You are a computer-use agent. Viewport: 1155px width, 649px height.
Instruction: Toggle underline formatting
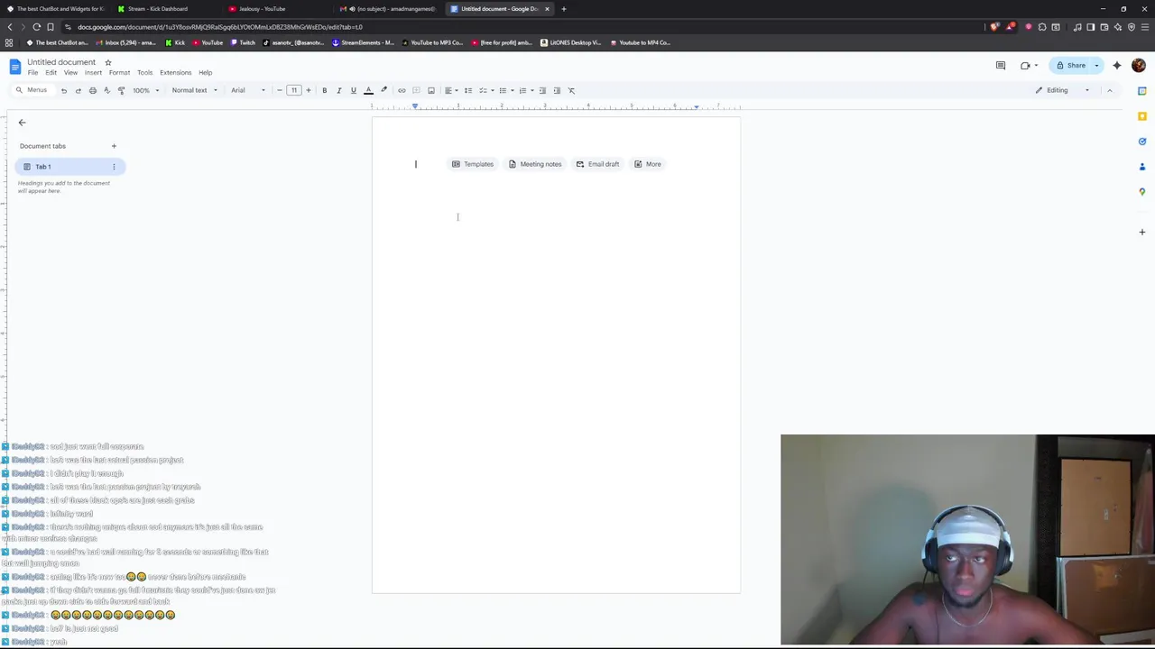point(353,90)
